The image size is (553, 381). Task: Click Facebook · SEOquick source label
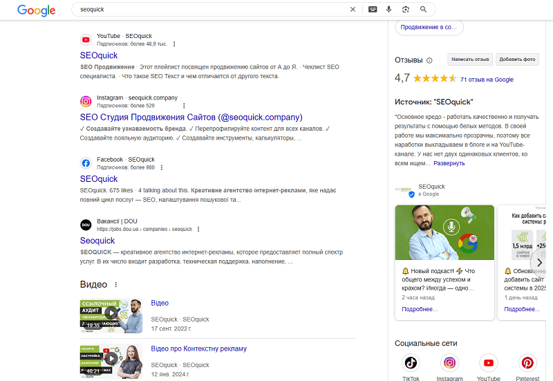click(126, 160)
